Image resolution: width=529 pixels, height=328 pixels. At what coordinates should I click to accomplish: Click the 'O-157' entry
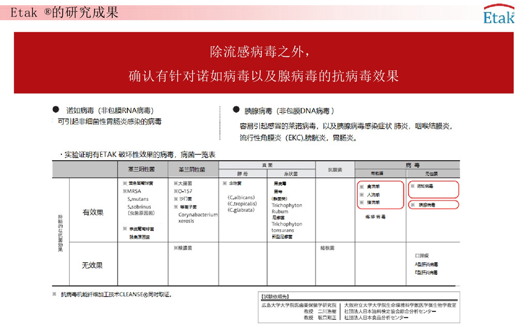pyautogui.click(x=185, y=191)
